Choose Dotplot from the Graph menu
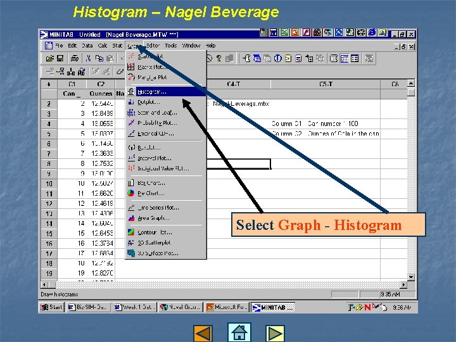Viewport: 456px width, 342px height. 166,103
